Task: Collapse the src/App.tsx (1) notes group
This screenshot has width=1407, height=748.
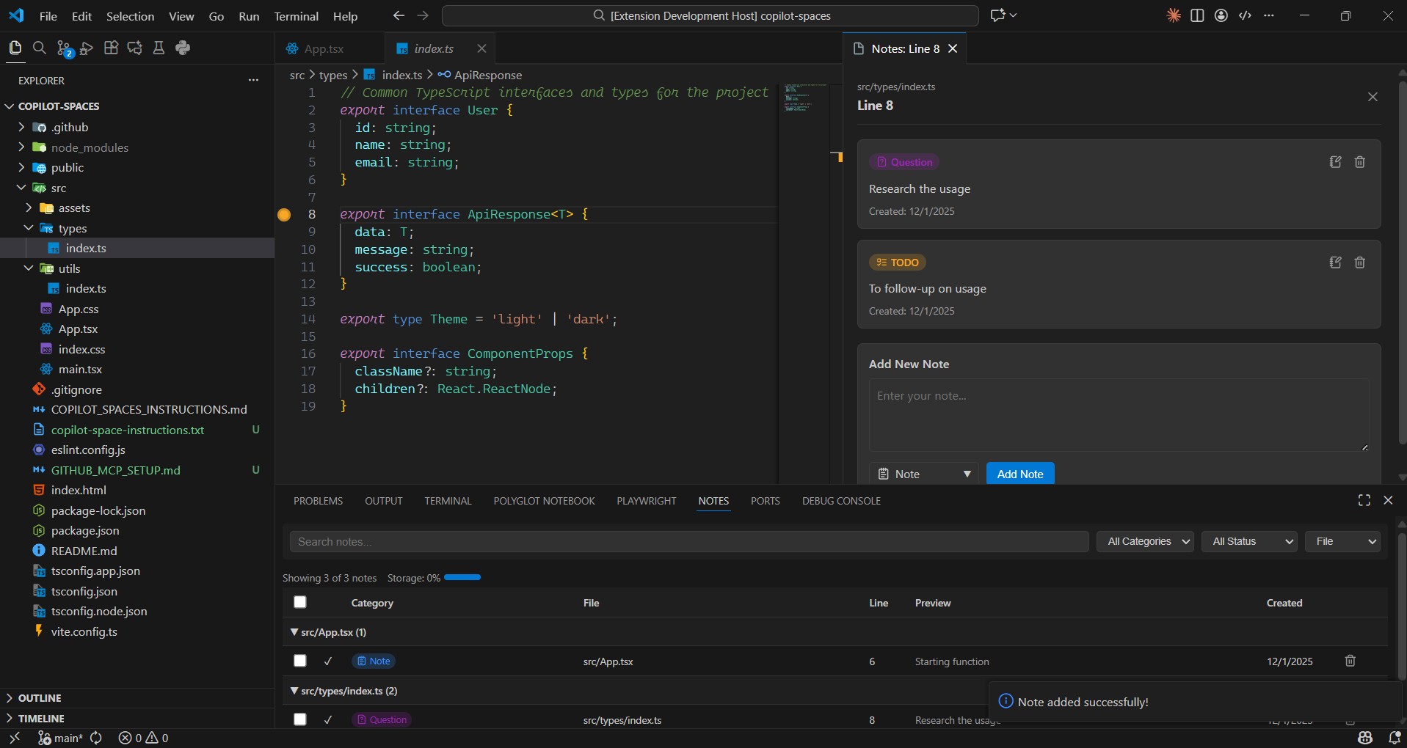Action: click(x=294, y=631)
